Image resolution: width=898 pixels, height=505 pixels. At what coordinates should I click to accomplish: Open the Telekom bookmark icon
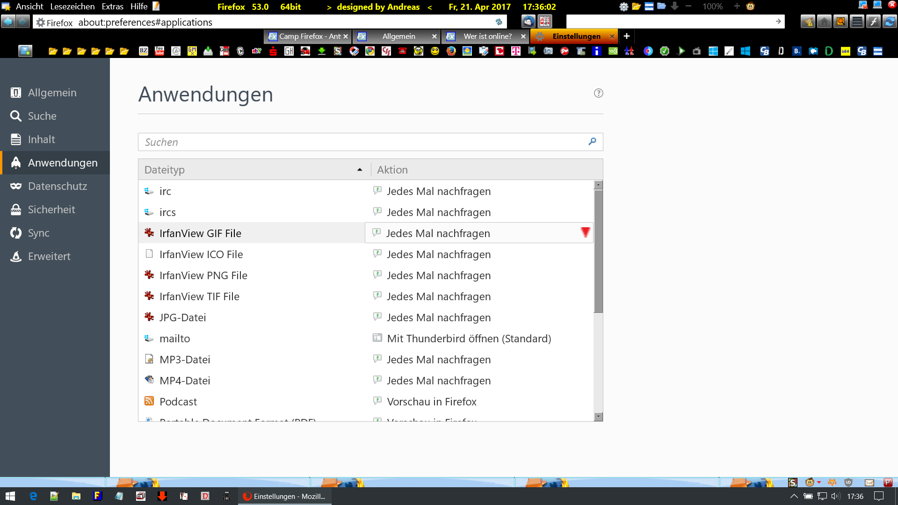[516, 51]
